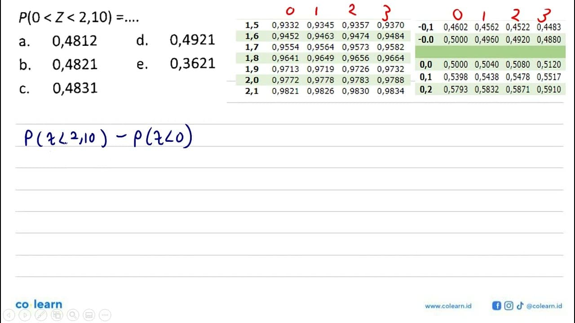Click the 0,5000 value in row 0,0
Screen dimensions: 575x323
tap(456, 65)
